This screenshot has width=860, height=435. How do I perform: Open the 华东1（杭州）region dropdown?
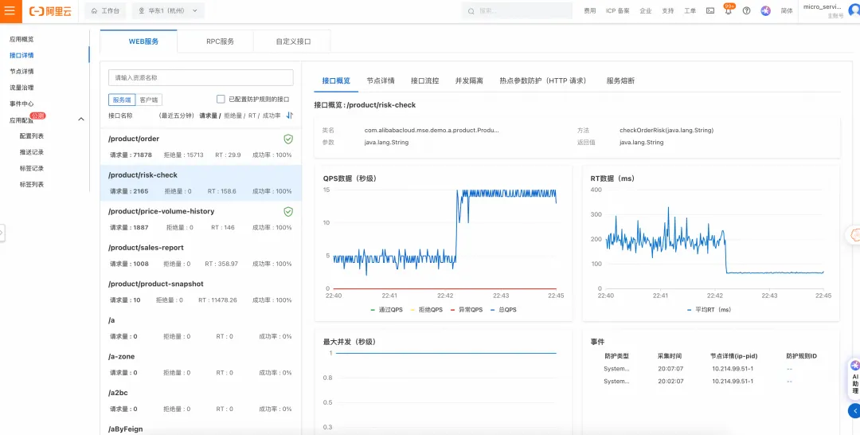168,11
